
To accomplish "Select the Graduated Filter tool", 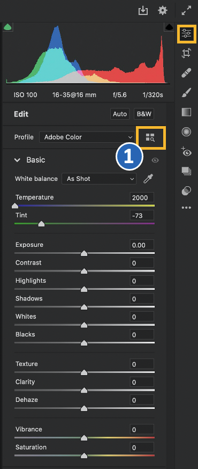I will point(186,112).
